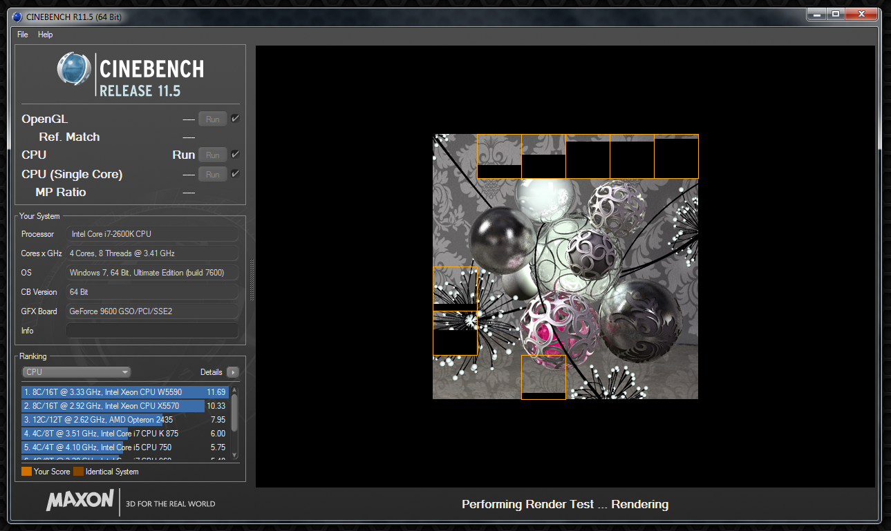The height and width of the screenshot is (531, 891).
Task: Click the CB Version 64 Bit field
Action: pos(152,292)
